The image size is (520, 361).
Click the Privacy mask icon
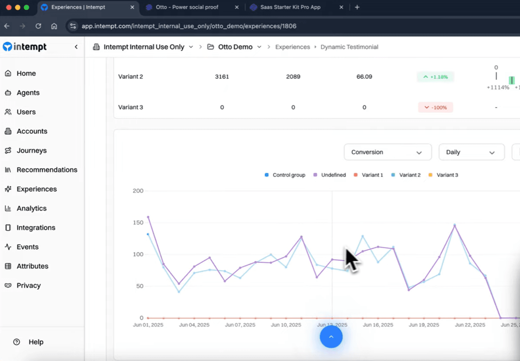pos(8,285)
